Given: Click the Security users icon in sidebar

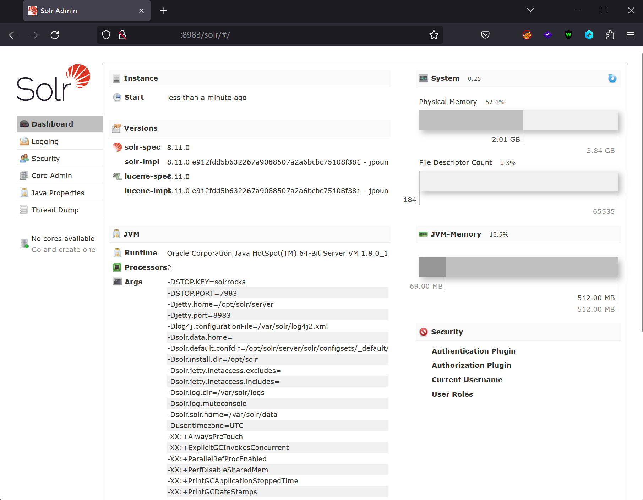Looking at the screenshot, I should click(24, 158).
